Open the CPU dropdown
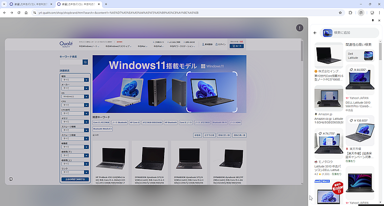384x206 pixels. (x=75, y=105)
